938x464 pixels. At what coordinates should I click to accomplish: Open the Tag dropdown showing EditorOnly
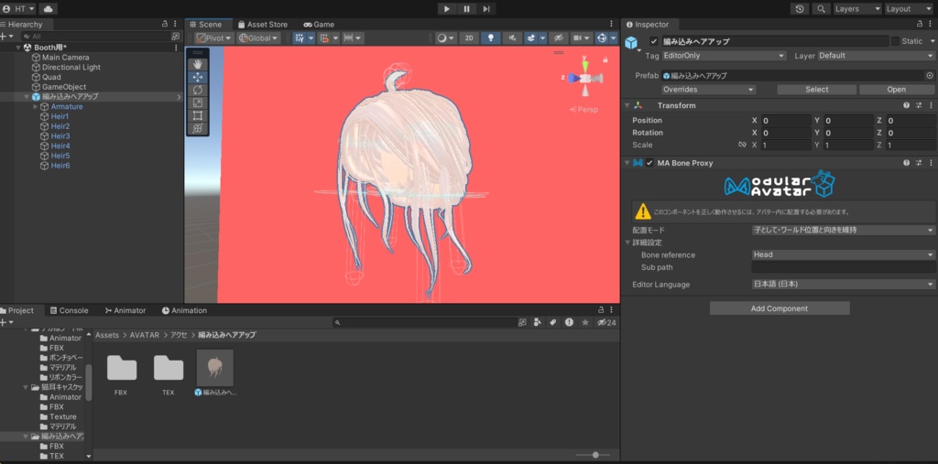724,56
